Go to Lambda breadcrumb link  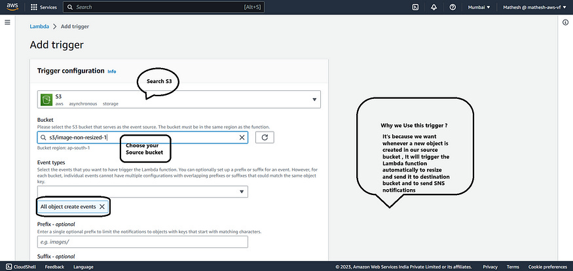[x=39, y=26]
